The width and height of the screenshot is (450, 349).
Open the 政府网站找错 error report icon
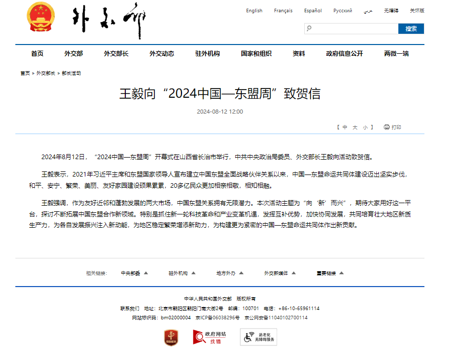pyautogui.click(x=209, y=337)
